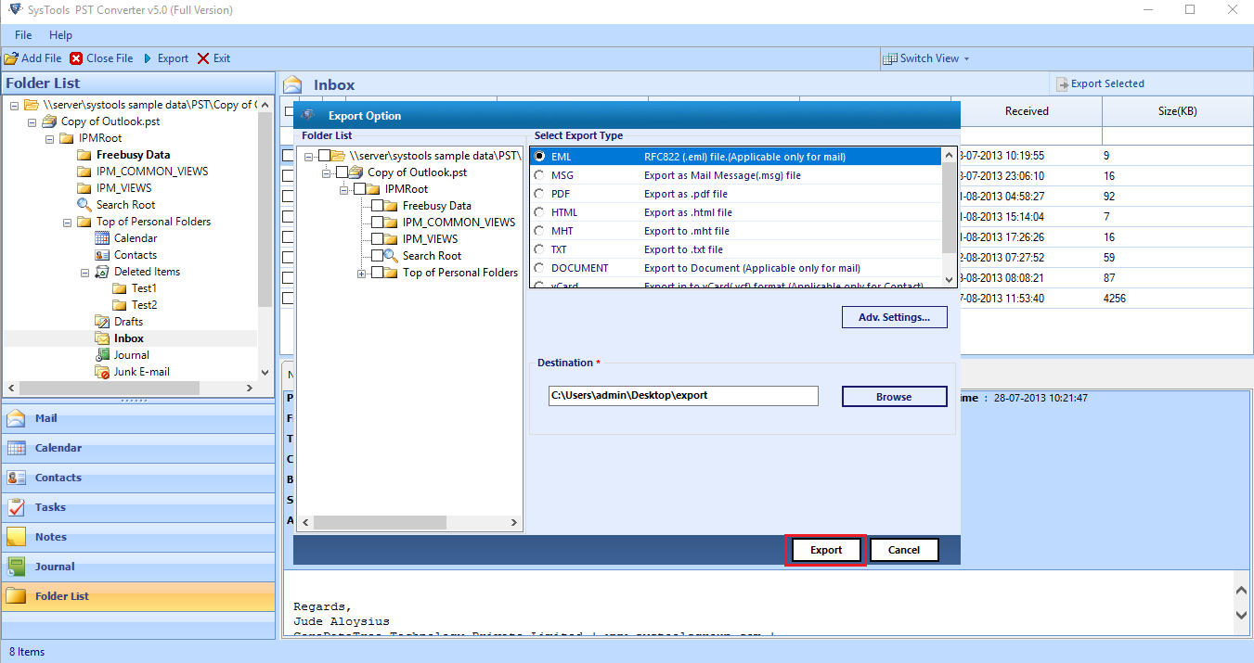Select the MSG export type radio button
1254x663 pixels.
539,175
